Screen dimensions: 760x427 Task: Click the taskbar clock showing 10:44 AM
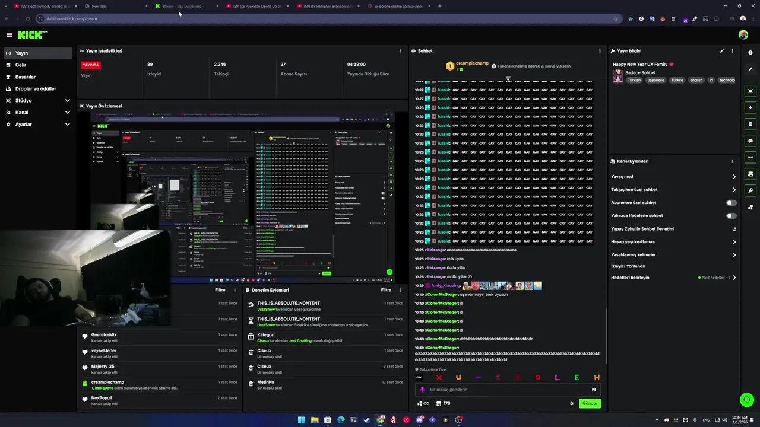[740, 420]
